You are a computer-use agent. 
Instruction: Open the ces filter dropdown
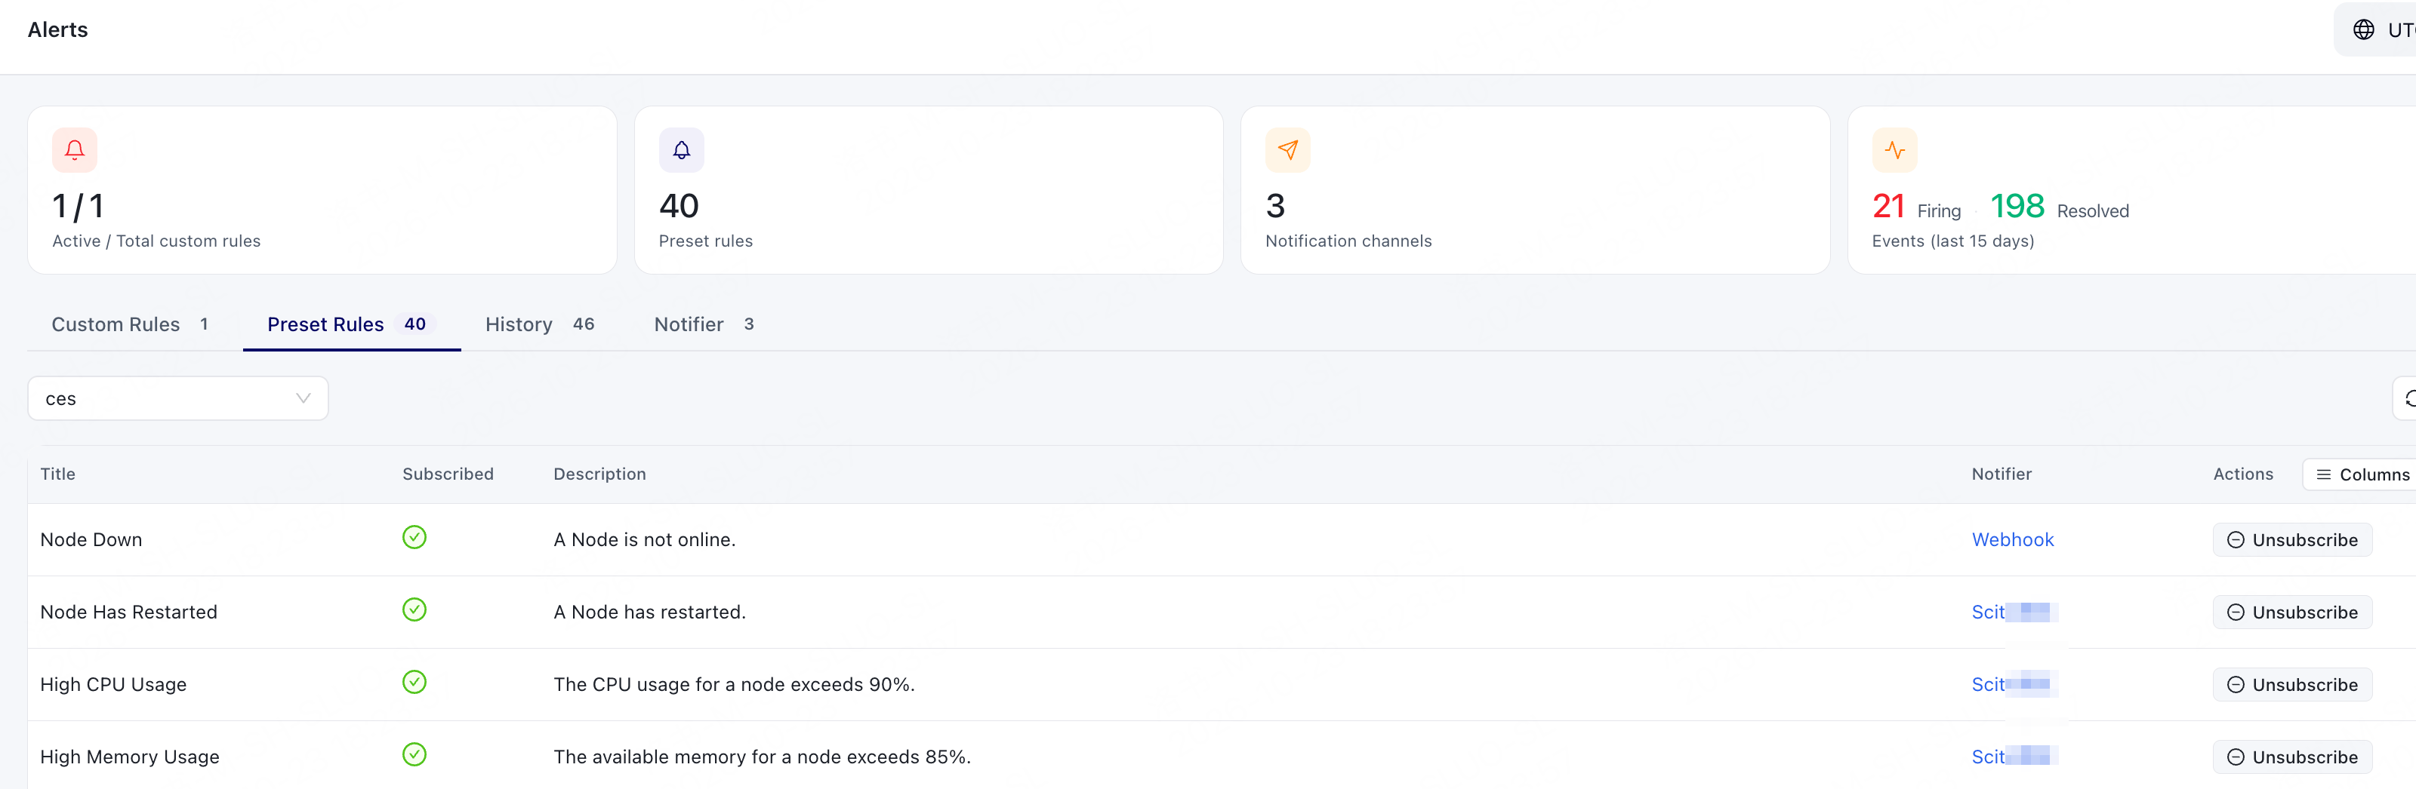tap(178, 398)
